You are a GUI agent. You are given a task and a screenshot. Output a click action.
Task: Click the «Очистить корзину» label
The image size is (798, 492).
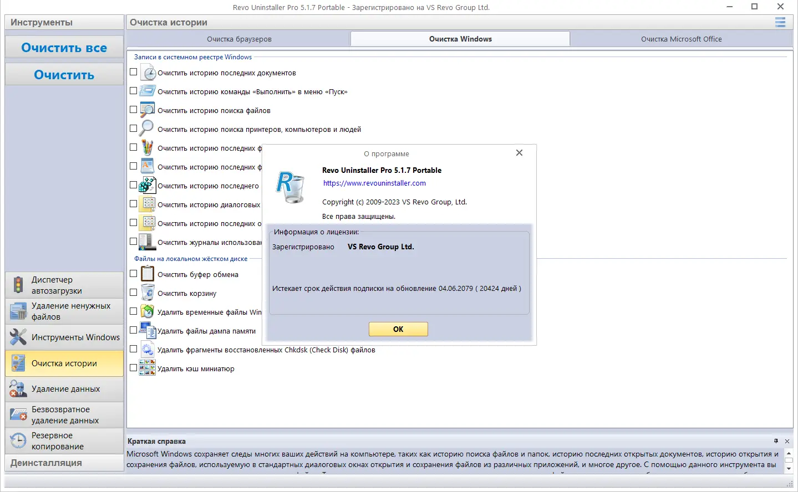pyautogui.click(x=187, y=294)
